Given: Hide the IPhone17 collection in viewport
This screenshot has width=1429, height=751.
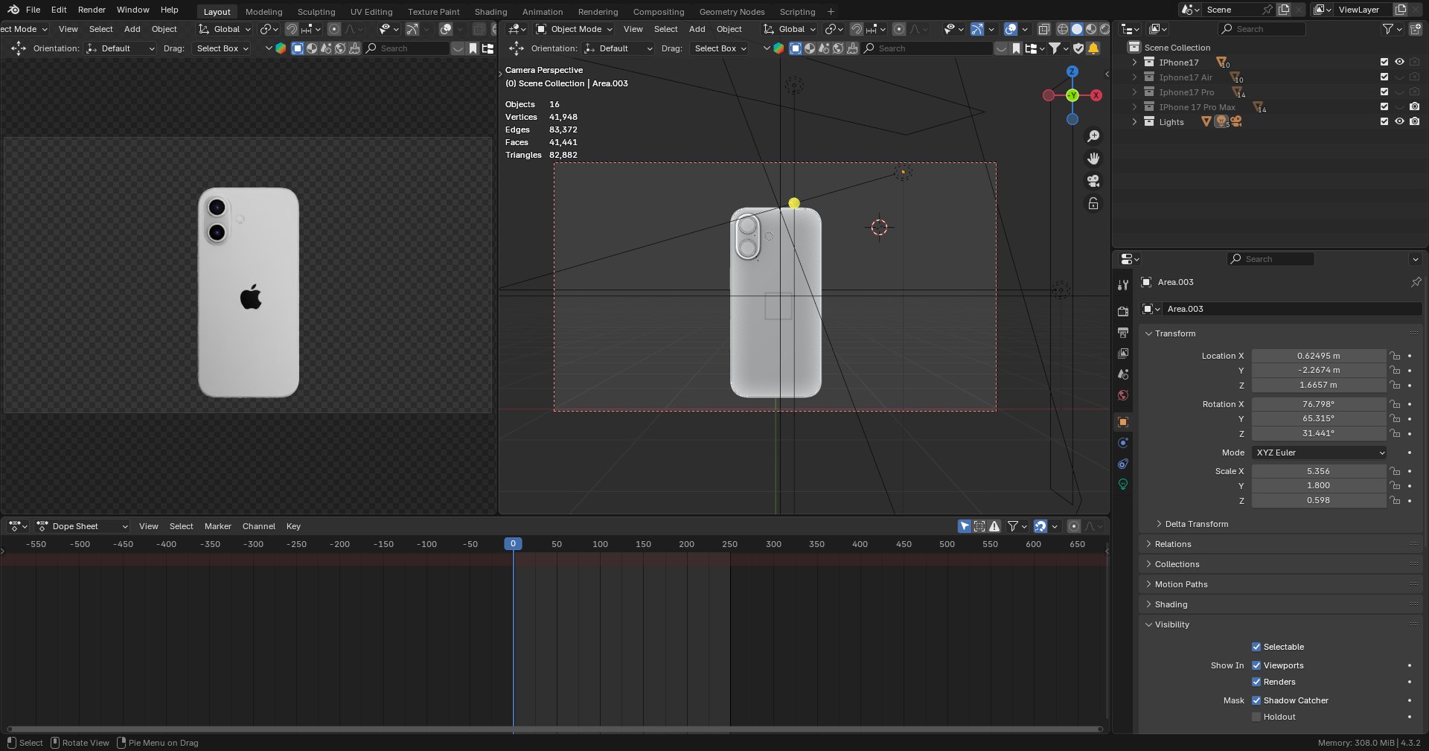Looking at the screenshot, I should point(1399,62).
